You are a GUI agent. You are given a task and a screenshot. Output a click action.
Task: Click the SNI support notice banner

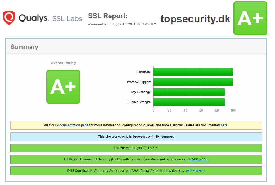pos(136,137)
